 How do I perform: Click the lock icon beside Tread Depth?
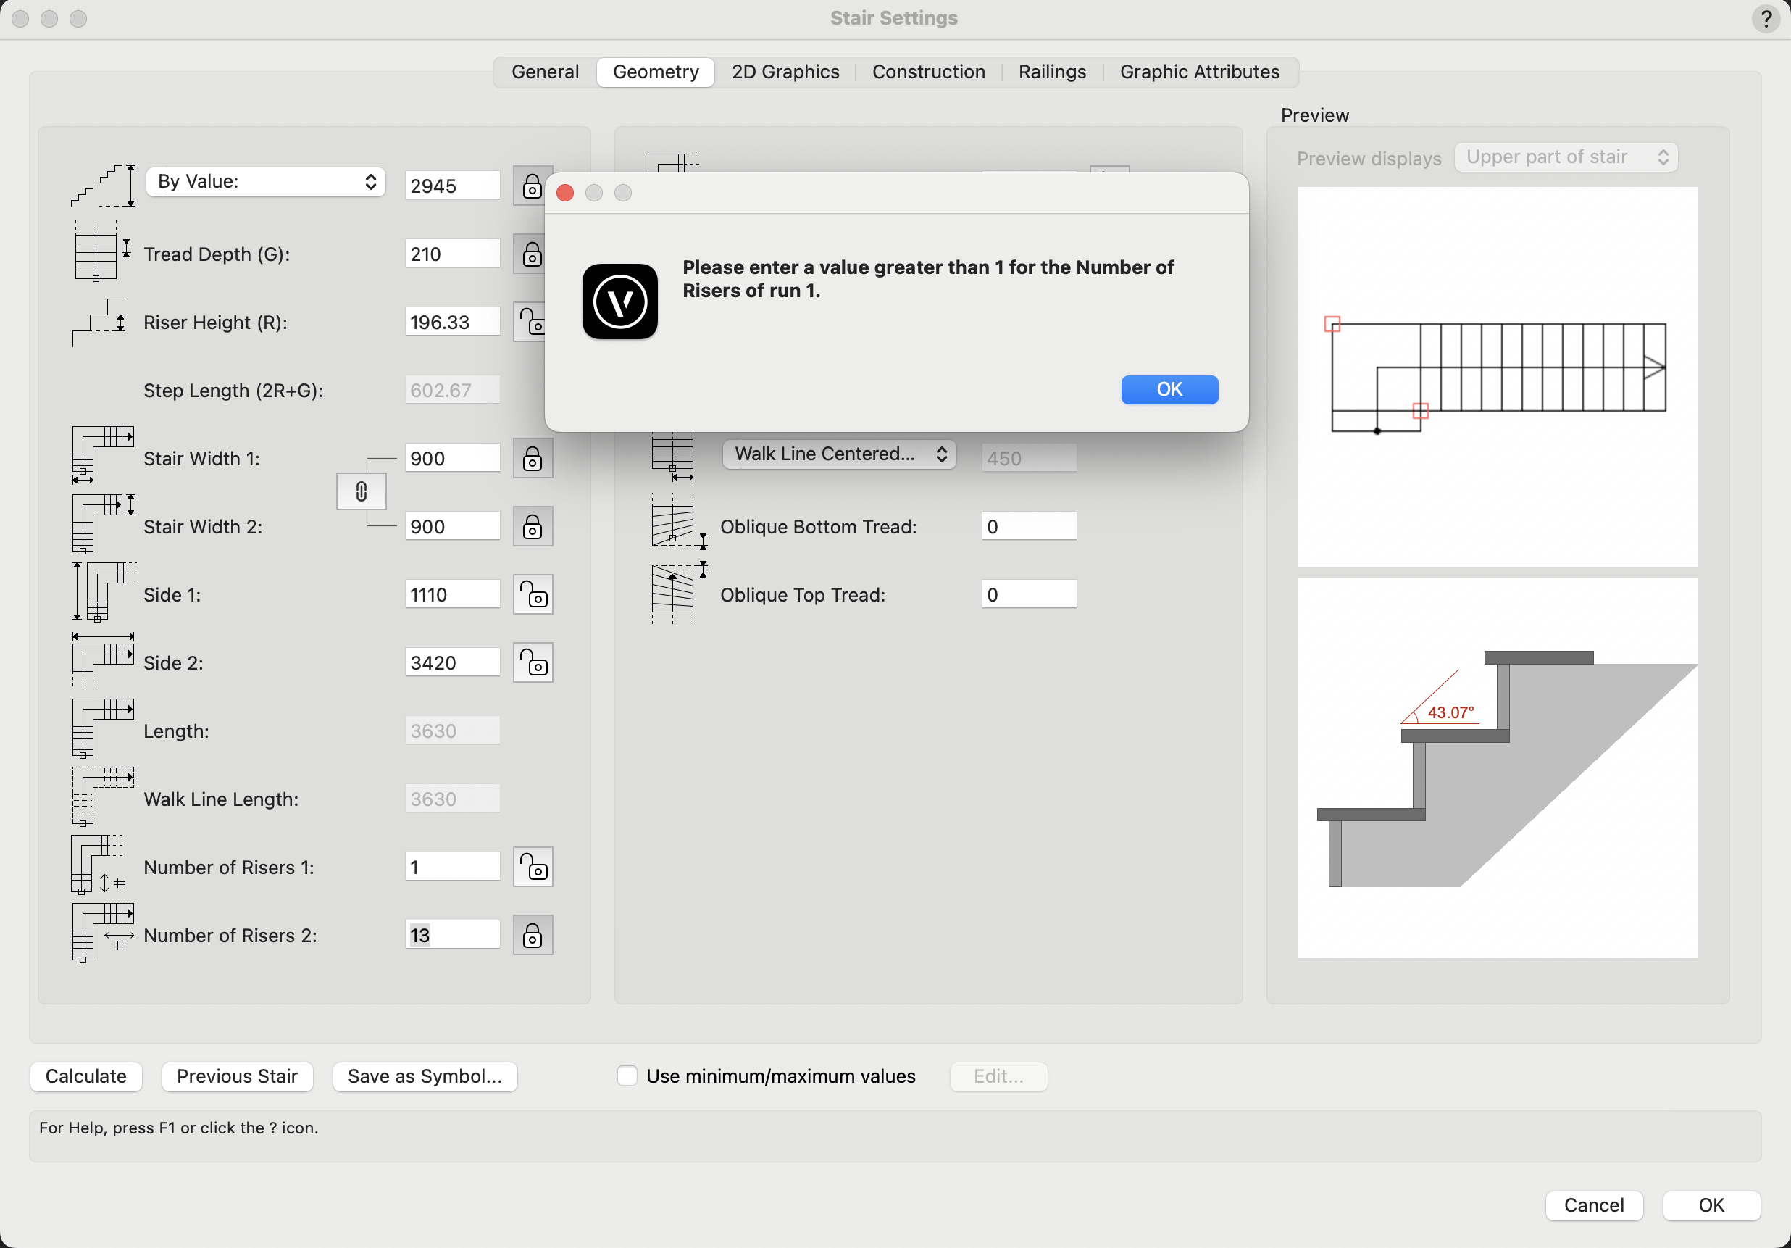pyautogui.click(x=531, y=254)
